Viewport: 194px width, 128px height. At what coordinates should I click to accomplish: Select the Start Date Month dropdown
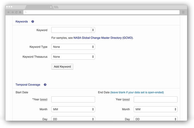click(x=73, y=109)
